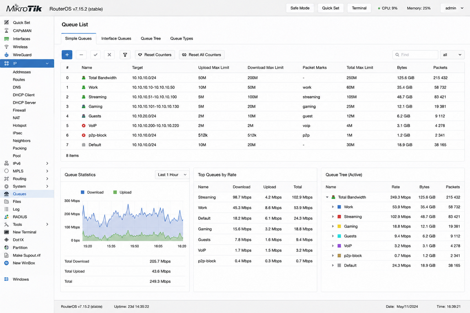
Task: Switch to Interface Queues tab
Action: pyautogui.click(x=116, y=38)
